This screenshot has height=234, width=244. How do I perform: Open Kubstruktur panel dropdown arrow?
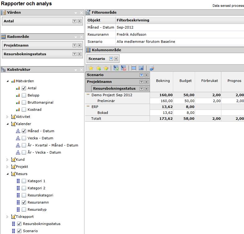[76, 70]
